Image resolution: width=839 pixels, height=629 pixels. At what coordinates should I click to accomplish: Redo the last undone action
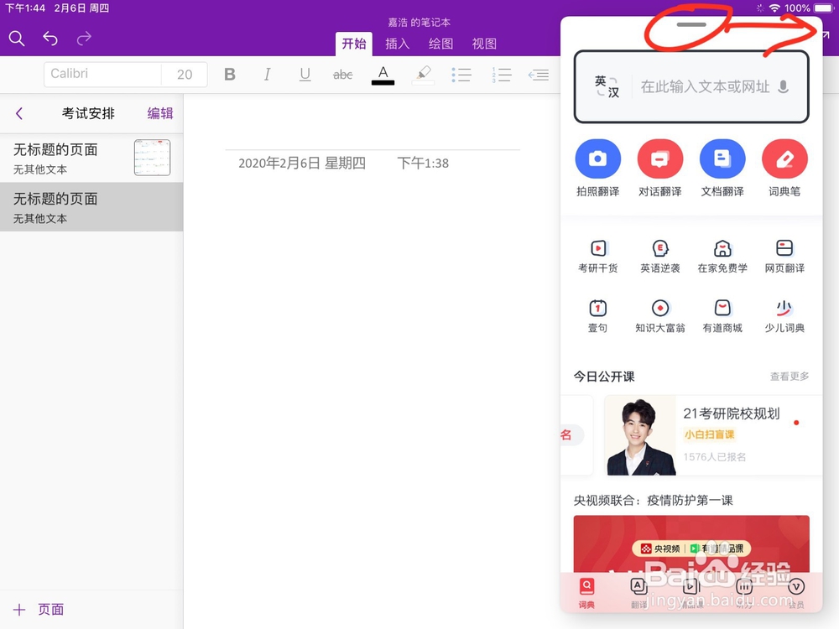coord(84,39)
